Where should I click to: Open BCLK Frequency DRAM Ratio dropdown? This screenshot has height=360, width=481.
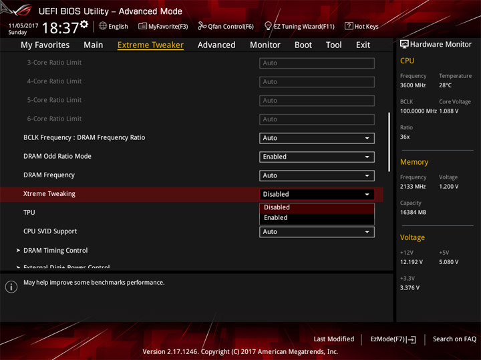pyautogui.click(x=317, y=138)
